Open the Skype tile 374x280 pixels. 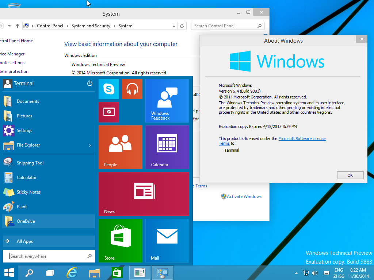click(x=109, y=89)
